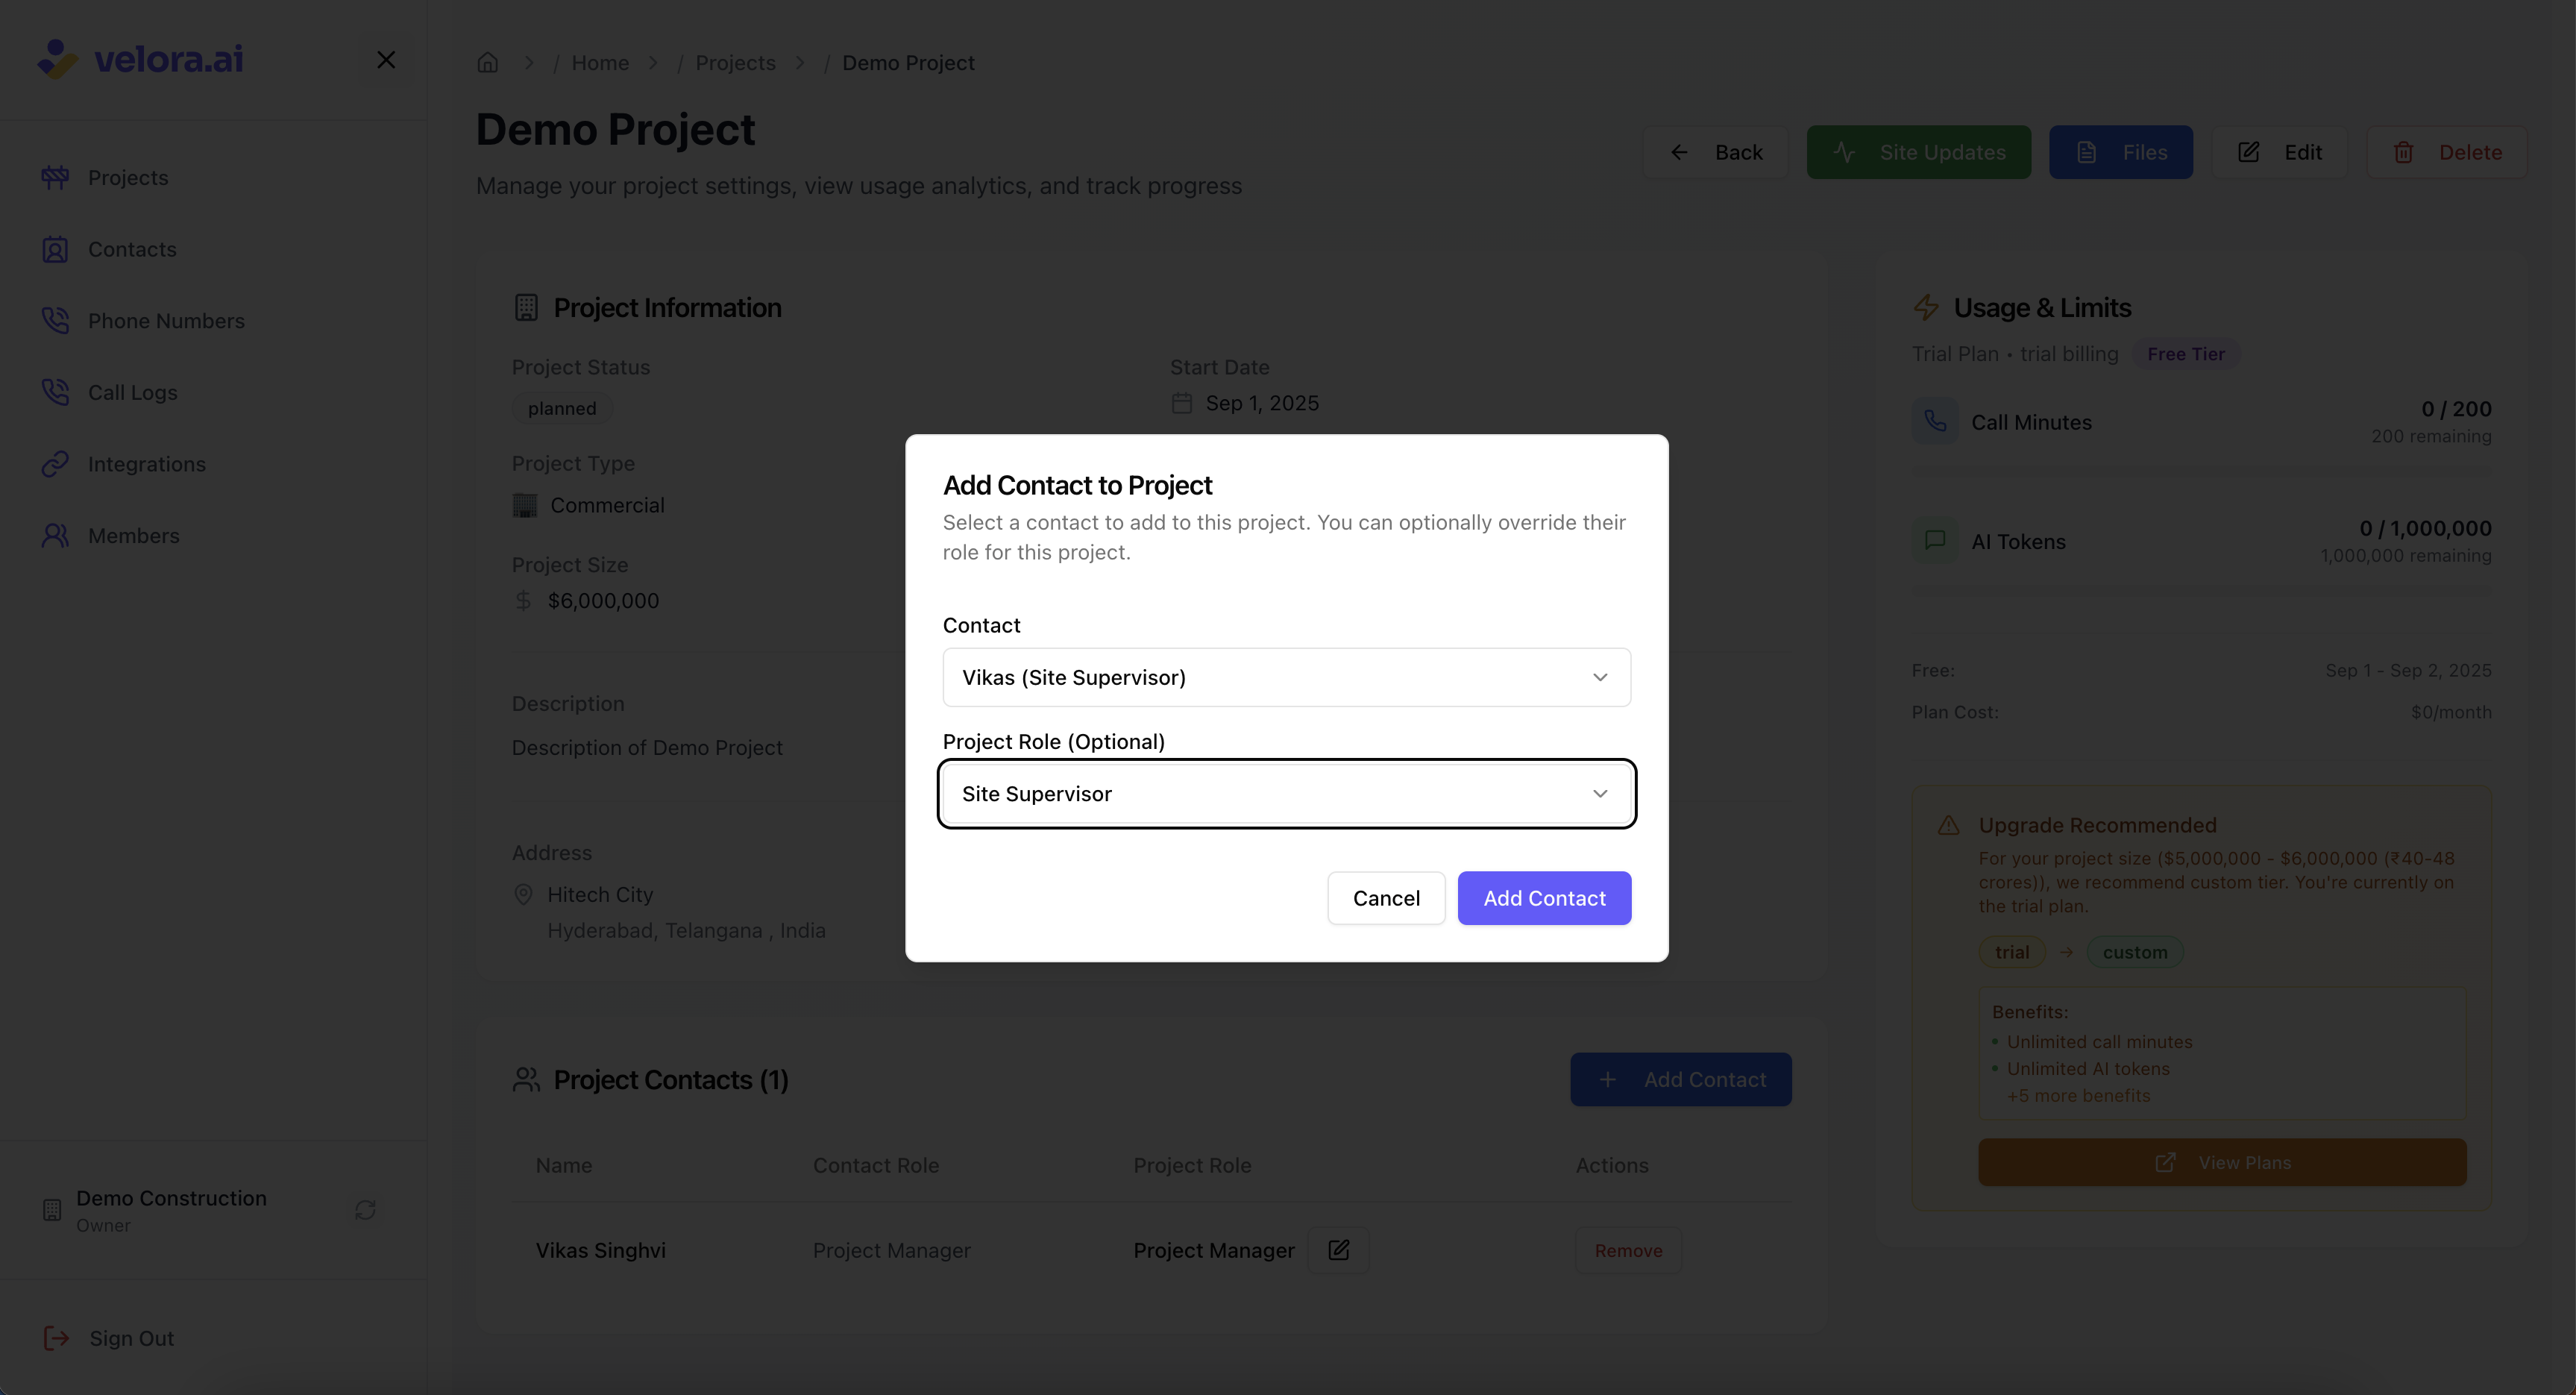The image size is (2576, 1395).
Task: Click the pencil icon on the Edit button
Action: 2248,152
